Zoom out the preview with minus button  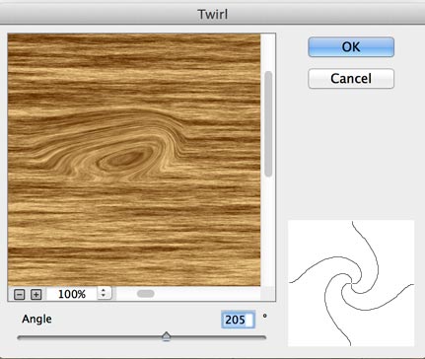point(20,294)
